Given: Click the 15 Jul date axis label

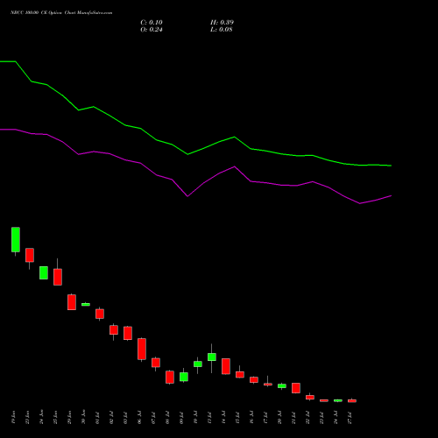Looking at the screenshot, I should 237,418.
